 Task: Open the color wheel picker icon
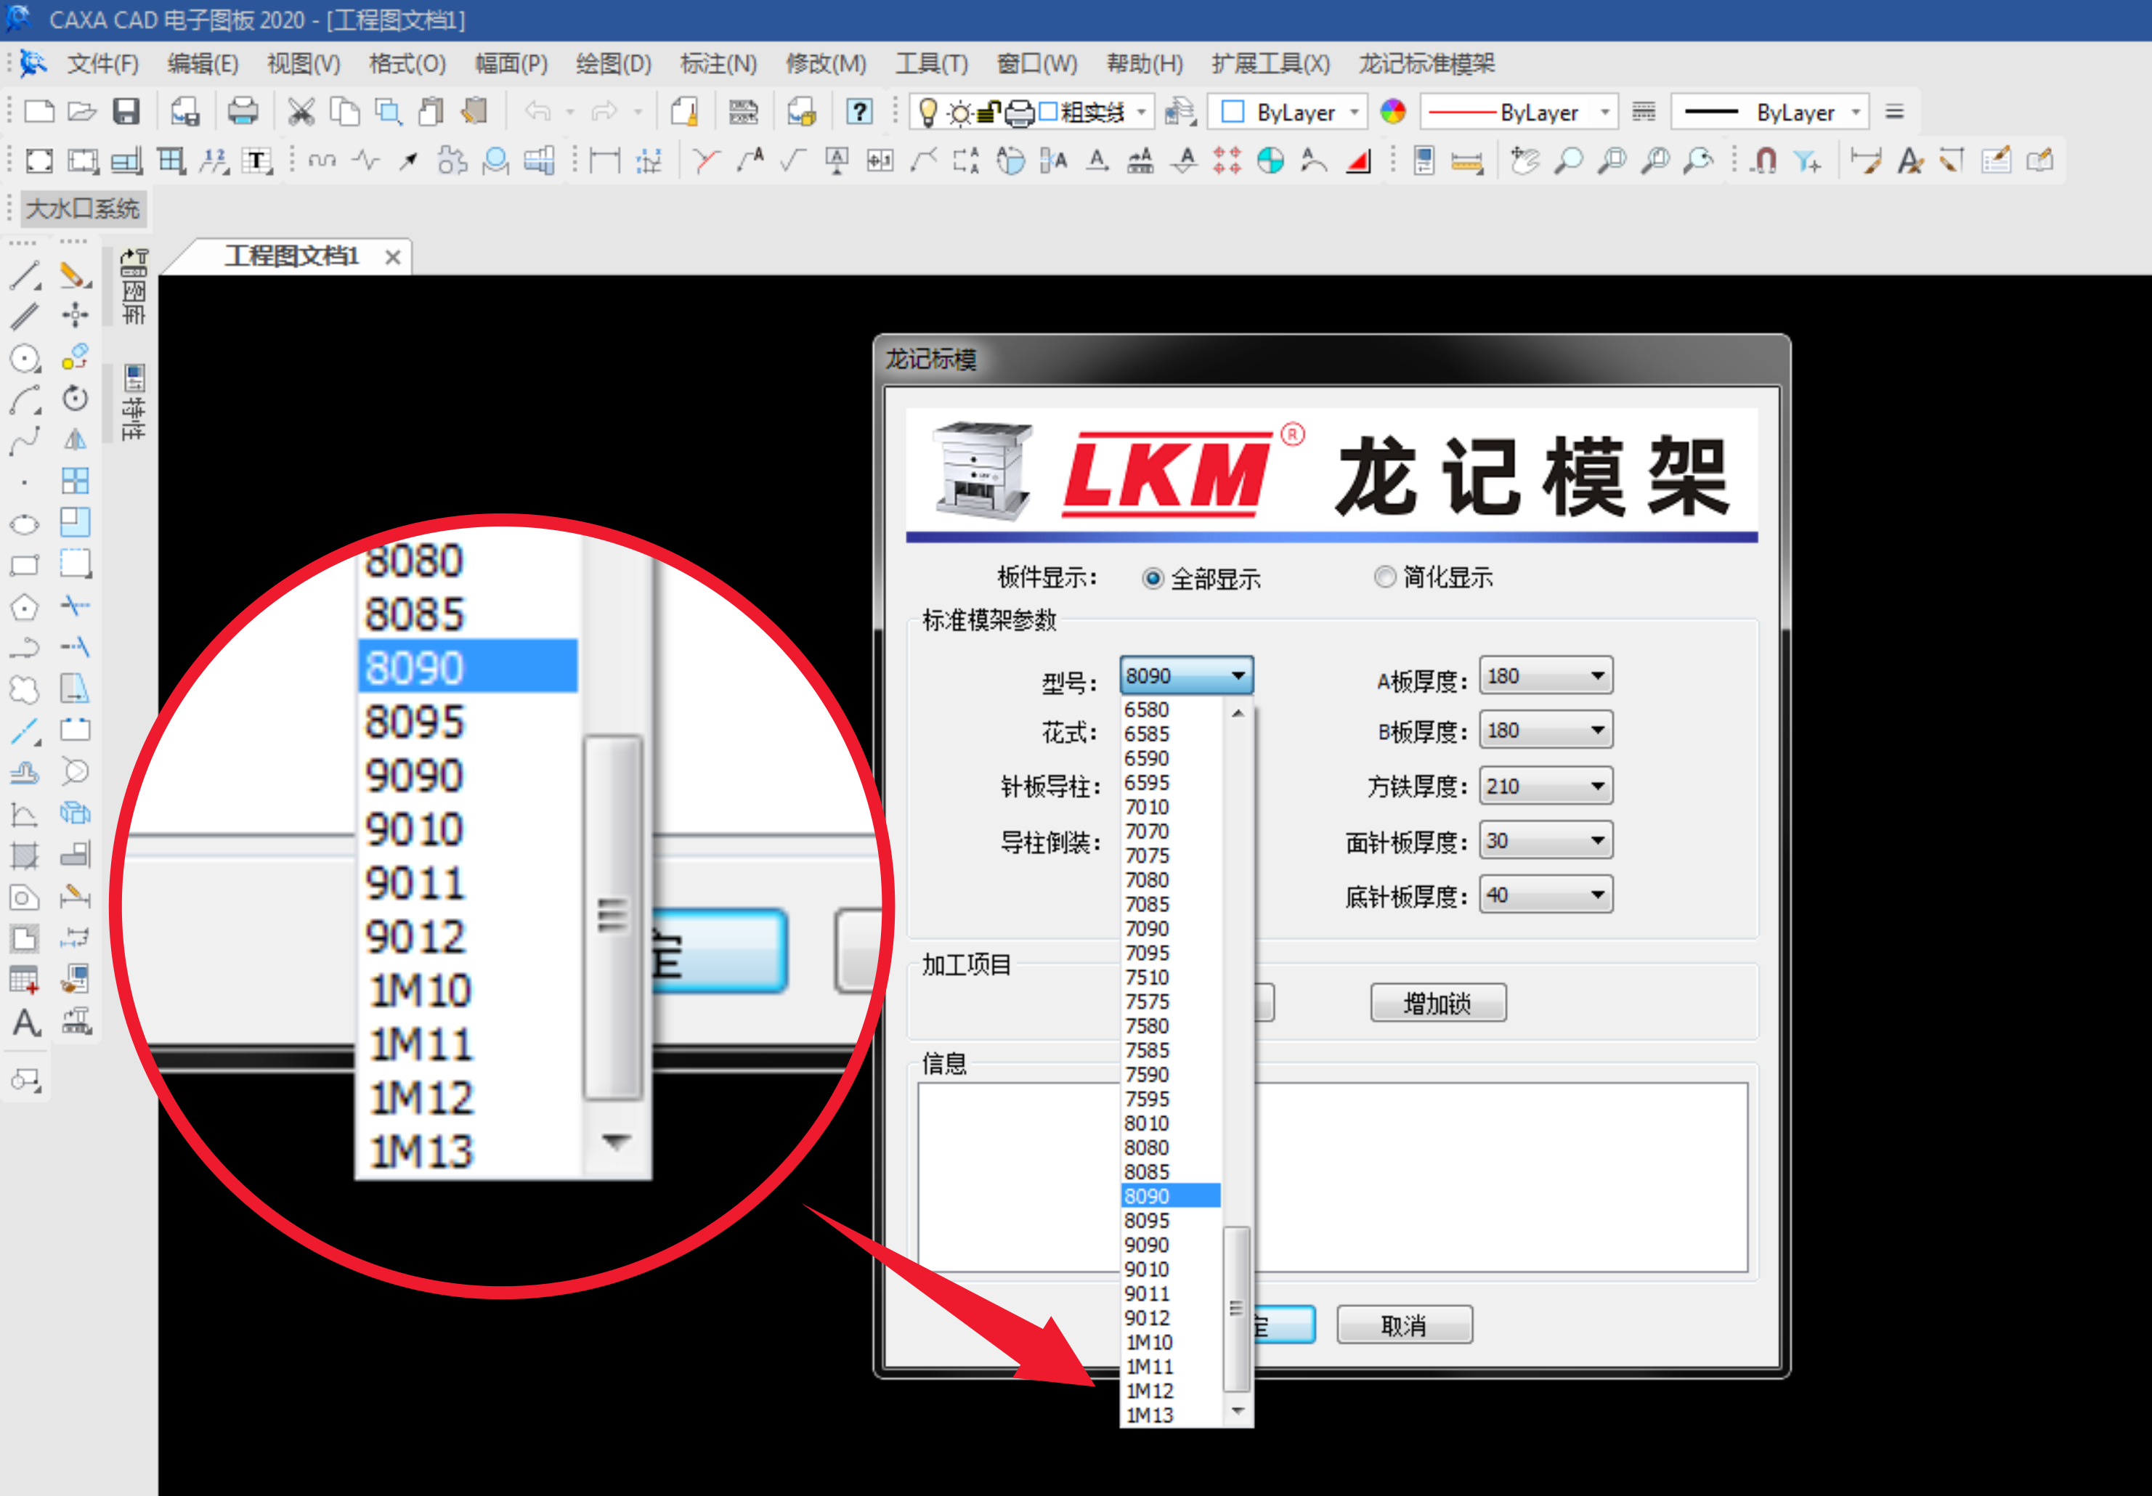[1393, 113]
